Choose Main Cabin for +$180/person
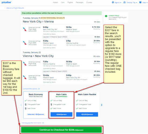This screenshot has width=148, height=134. 61,114
